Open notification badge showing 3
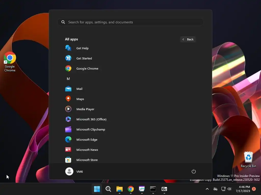261x195 pixels. [x=254, y=189]
